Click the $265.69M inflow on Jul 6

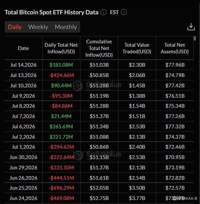[61, 126]
